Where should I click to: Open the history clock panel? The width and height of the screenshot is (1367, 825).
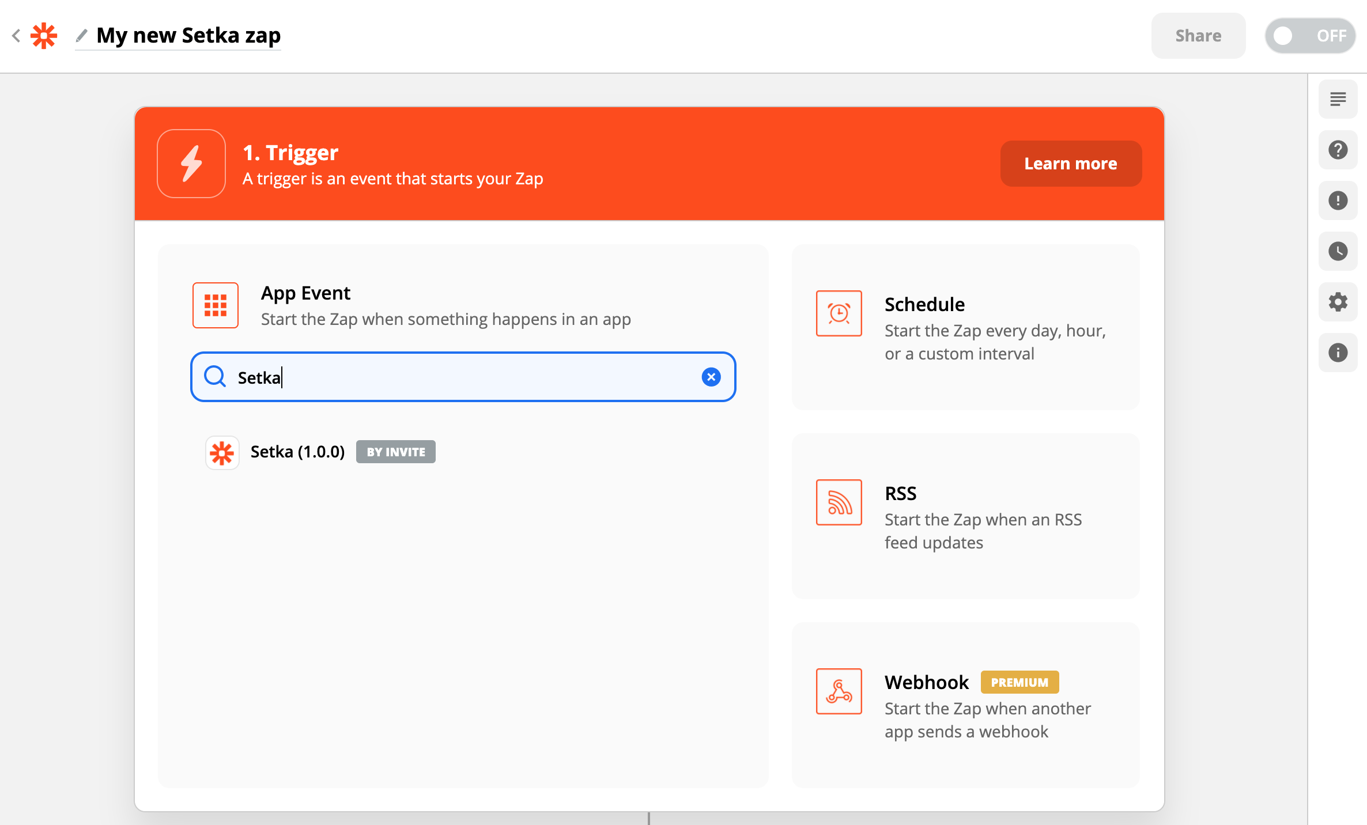point(1338,251)
